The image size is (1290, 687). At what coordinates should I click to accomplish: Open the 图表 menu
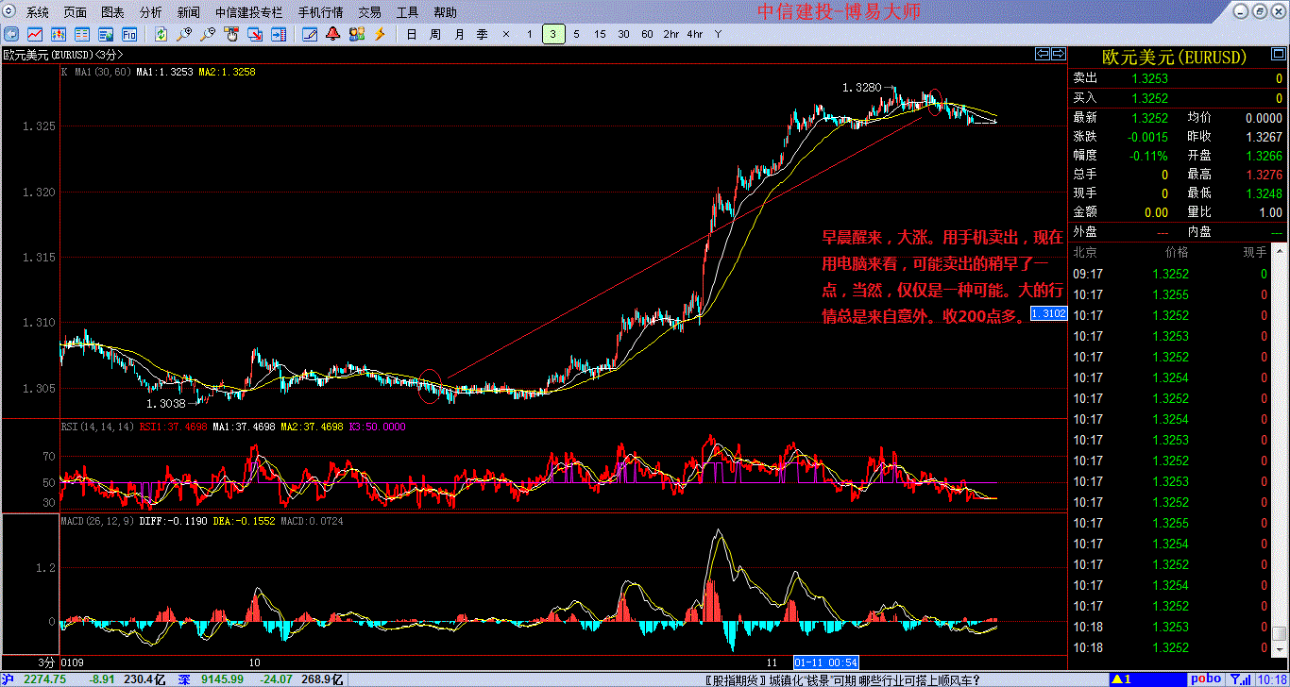click(x=112, y=12)
